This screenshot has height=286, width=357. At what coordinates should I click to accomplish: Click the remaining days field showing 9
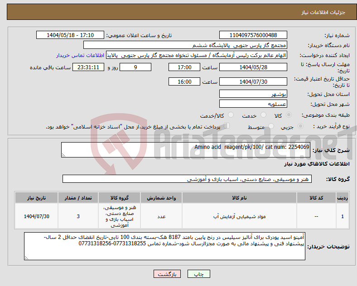135,67
